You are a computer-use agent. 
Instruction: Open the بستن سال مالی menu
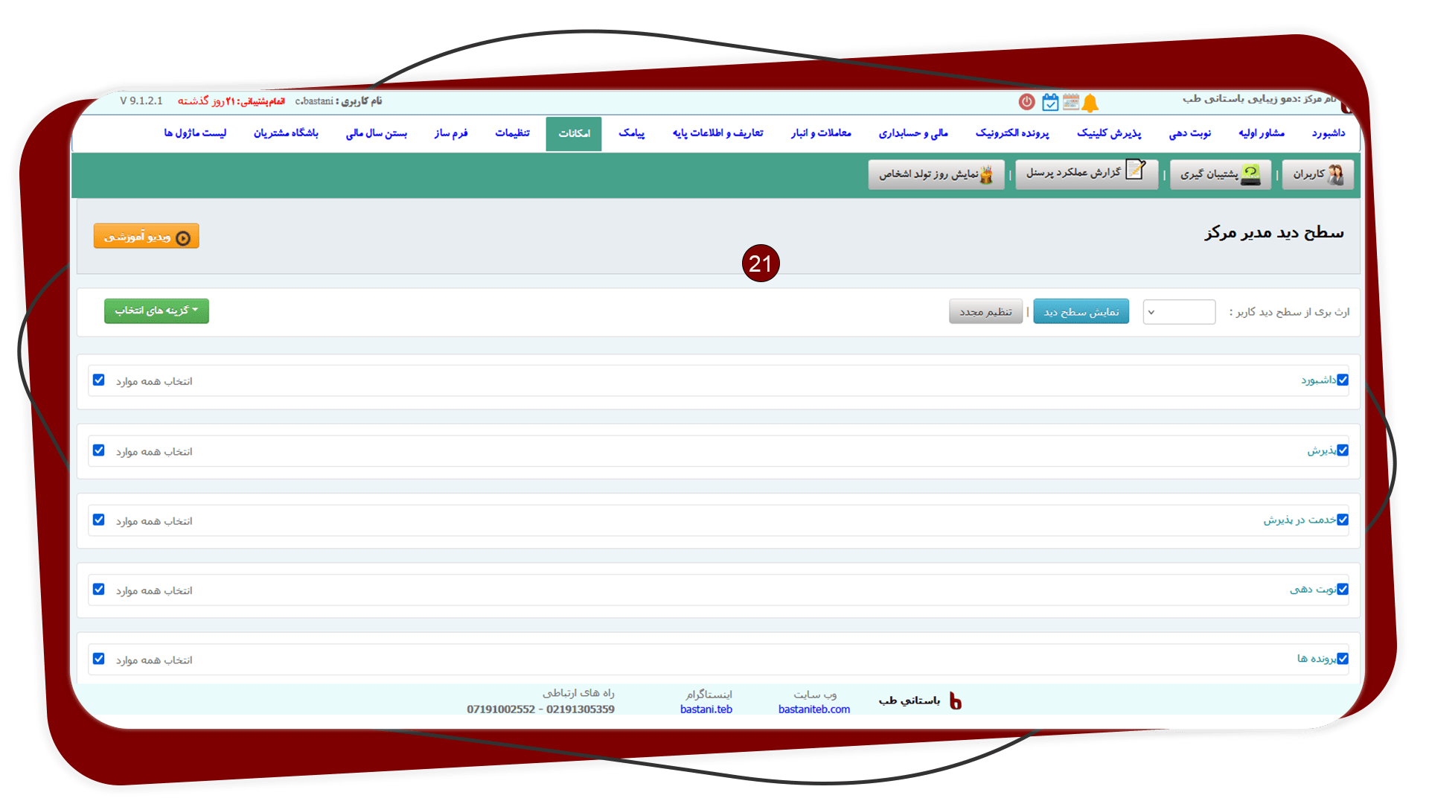(x=377, y=133)
